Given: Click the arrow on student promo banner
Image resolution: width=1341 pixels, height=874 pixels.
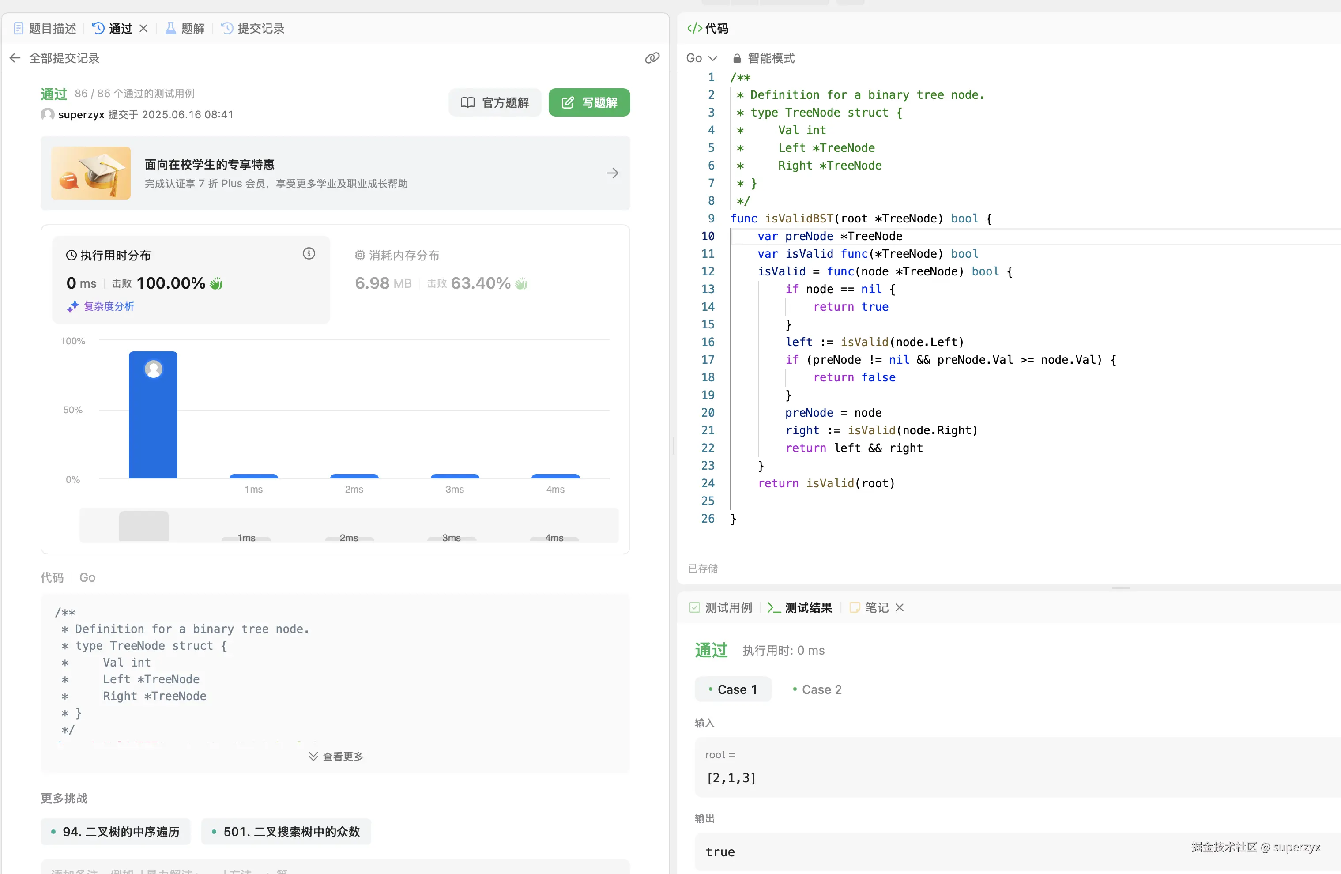Looking at the screenshot, I should point(613,173).
